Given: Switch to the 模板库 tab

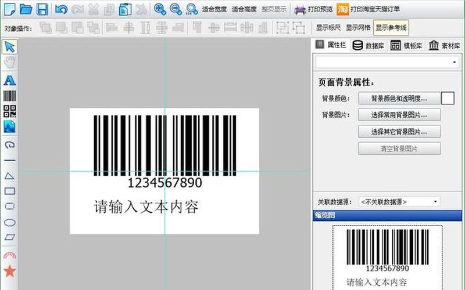Looking at the screenshot, I should 406,45.
